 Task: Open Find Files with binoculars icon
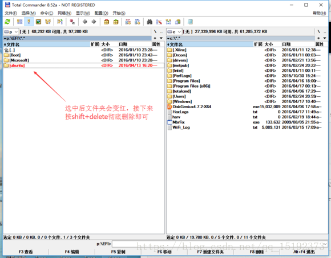pos(150,22)
